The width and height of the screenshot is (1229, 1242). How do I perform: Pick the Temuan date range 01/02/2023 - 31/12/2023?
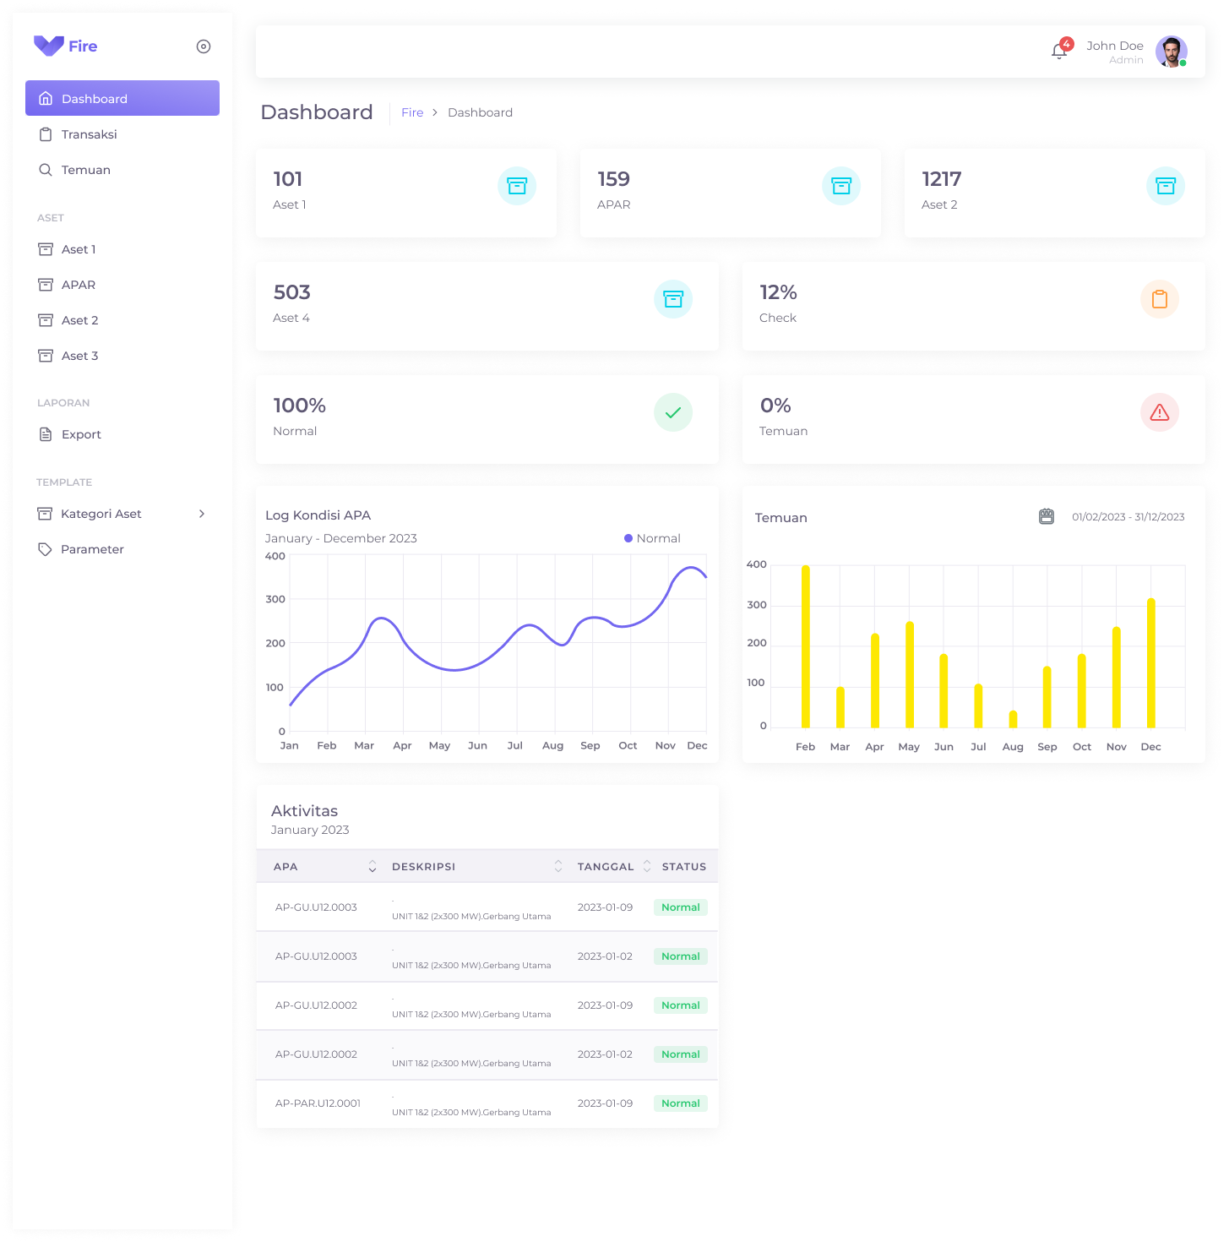[x=1128, y=517]
